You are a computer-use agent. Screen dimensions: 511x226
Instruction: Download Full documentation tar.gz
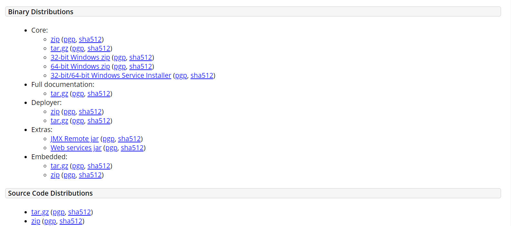59,94
